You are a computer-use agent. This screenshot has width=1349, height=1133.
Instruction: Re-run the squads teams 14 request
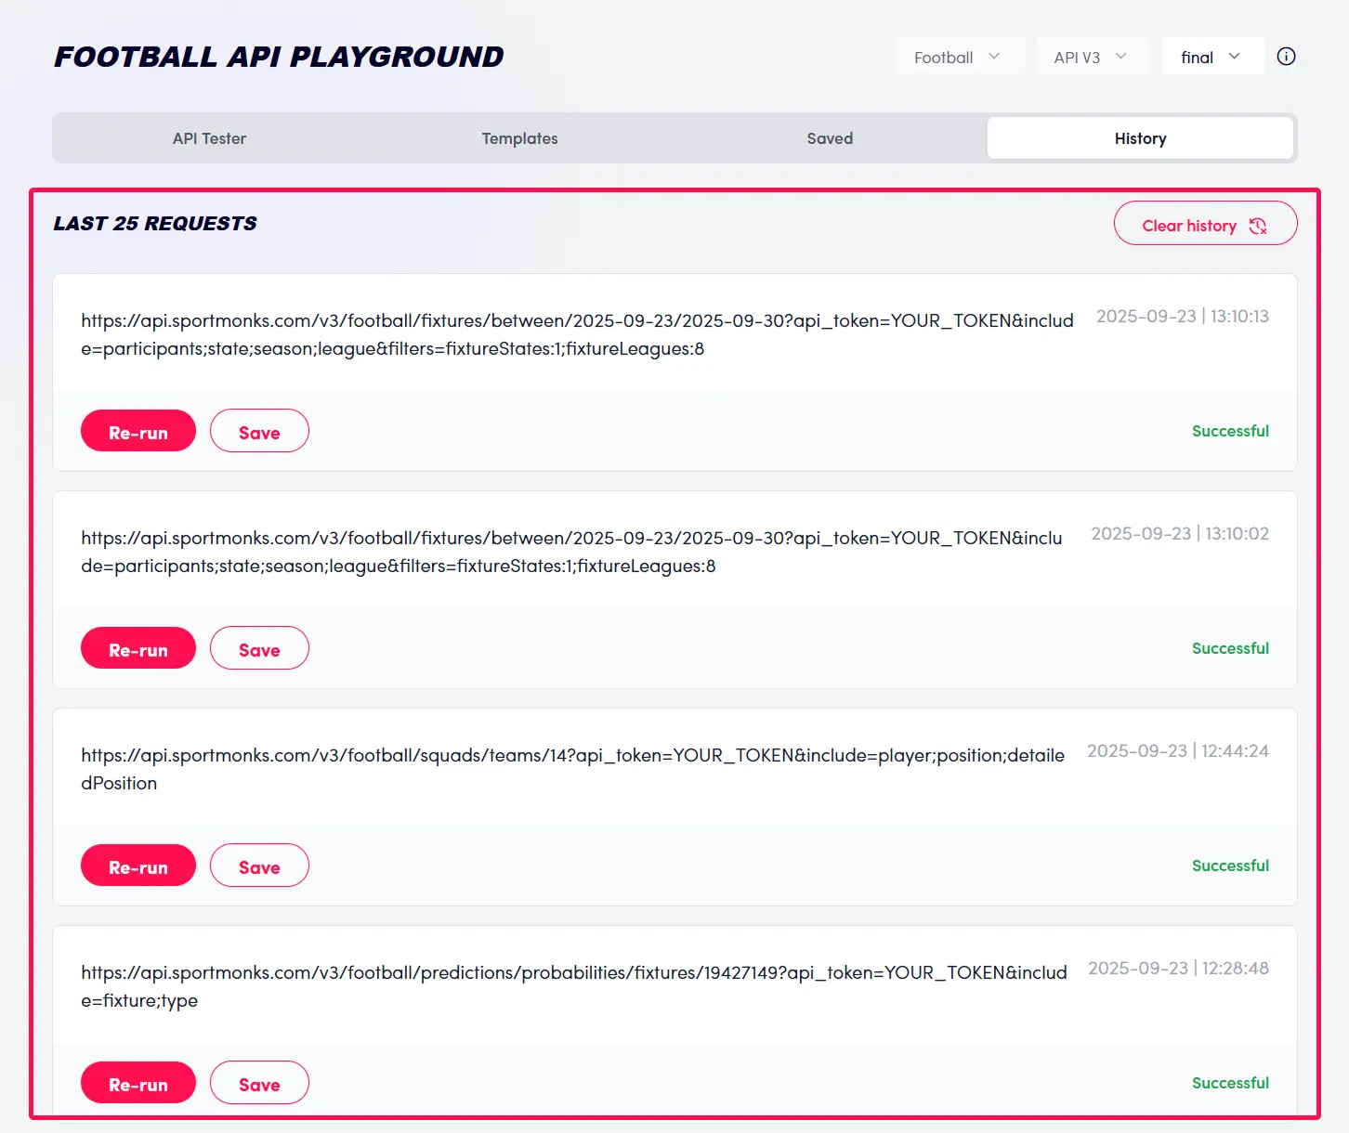pyautogui.click(x=138, y=865)
